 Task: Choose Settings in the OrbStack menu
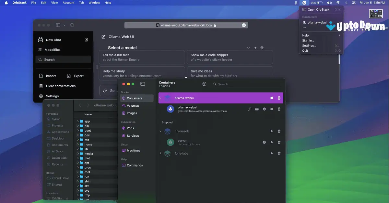pyautogui.click(x=309, y=45)
